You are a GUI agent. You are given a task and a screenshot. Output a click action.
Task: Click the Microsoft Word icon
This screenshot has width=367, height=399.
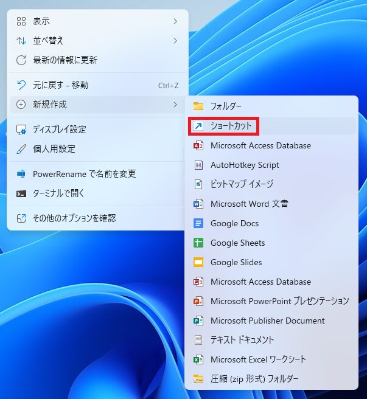198,204
